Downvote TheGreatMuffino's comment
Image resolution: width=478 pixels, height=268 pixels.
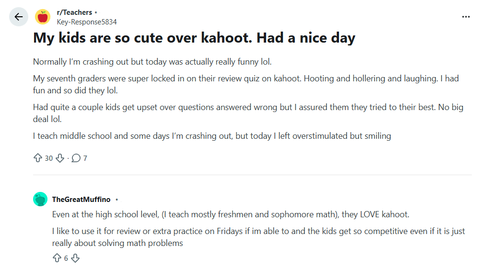point(75,258)
